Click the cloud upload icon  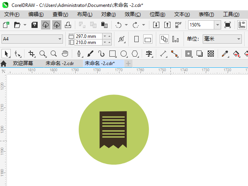pyautogui.click(x=57, y=25)
